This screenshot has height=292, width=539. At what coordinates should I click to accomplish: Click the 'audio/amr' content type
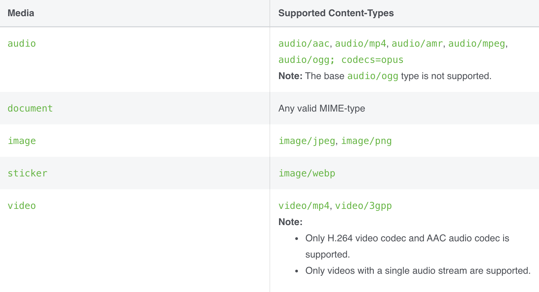(x=417, y=44)
